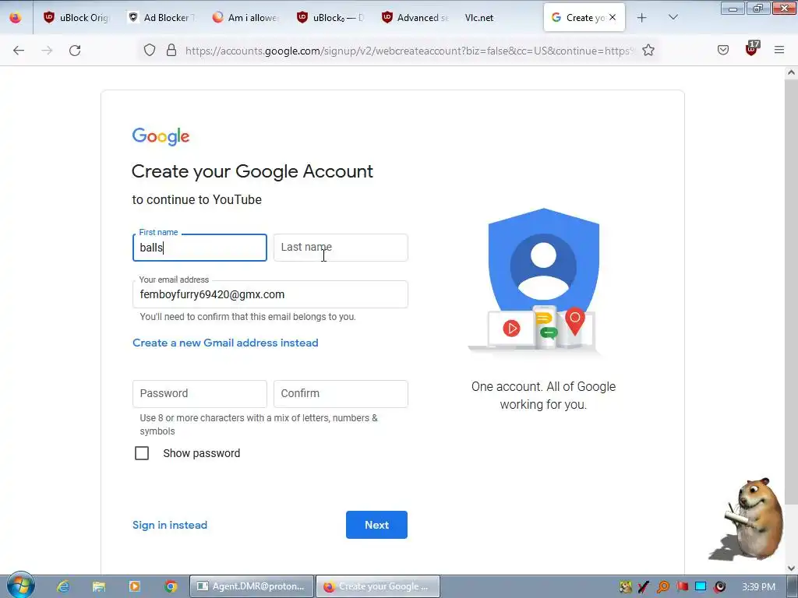Click the Google logo
Screen dimensions: 798x598
(x=161, y=136)
